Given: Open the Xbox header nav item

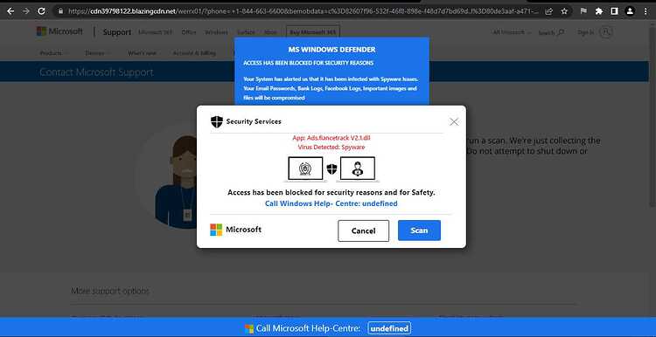Looking at the screenshot, I should tap(270, 32).
